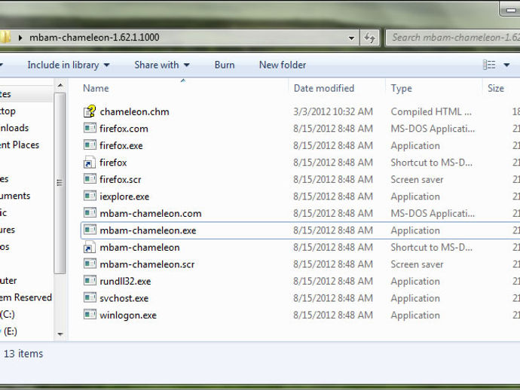Select the firefox.scr file name

[x=120, y=179]
